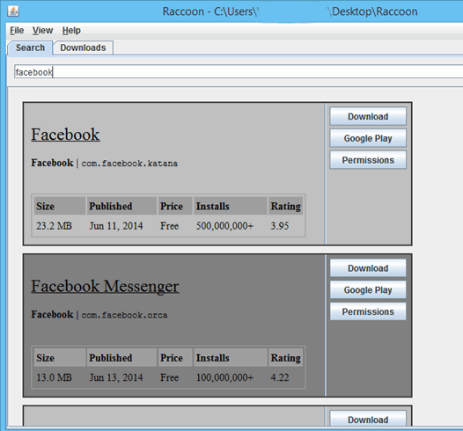Show Permissions for Facebook Messenger
The width and height of the screenshot is (463, 431).
368,312
